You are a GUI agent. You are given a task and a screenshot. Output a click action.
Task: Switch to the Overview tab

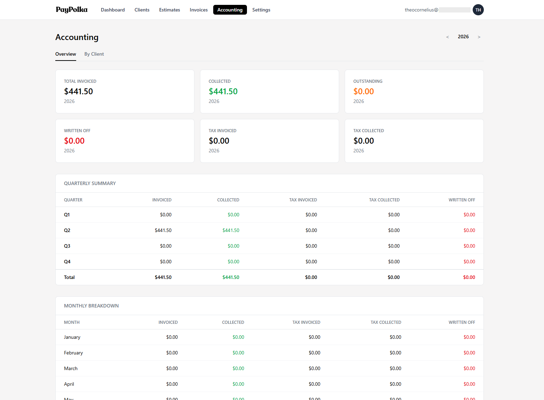pyautogui.click(x=66, y=54)
